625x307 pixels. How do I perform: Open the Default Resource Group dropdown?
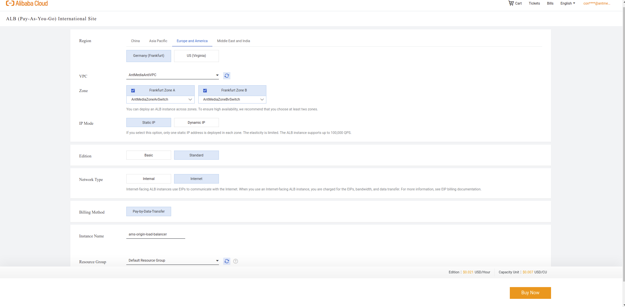(x=172, y=261)
